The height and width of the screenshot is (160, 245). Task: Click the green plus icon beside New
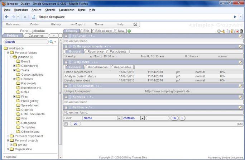[x=129, y=31]
